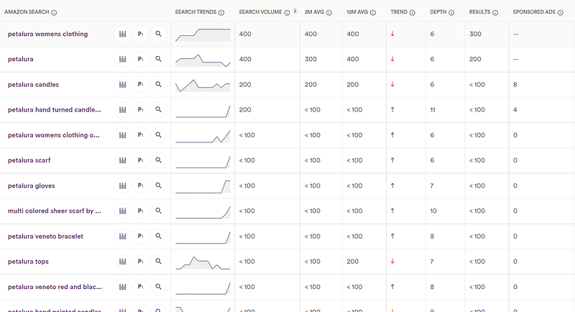Screen dimensions: 575x312
Task: Click P1 icon for petalura womens clothing
Action: [x=140, y=34]
